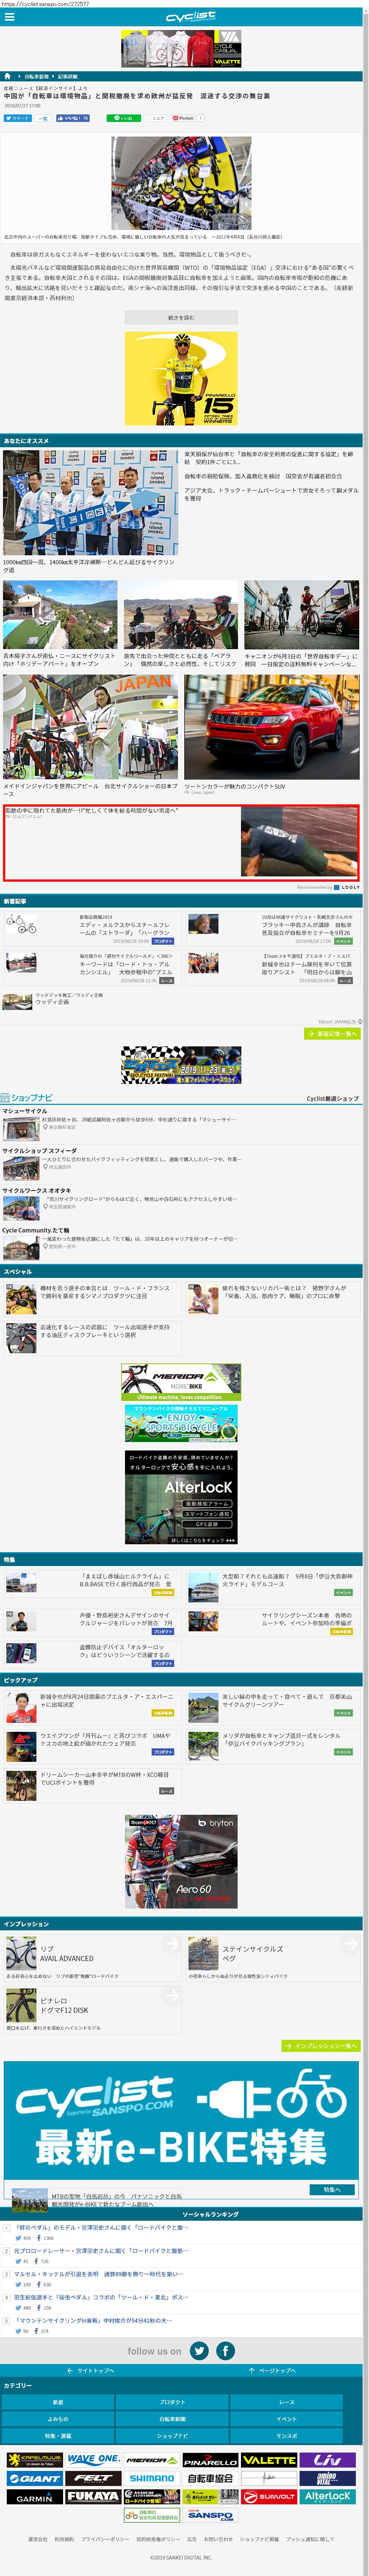Save the article to Pocket
Screen dimensions: 369x2576
pos(184,118)
